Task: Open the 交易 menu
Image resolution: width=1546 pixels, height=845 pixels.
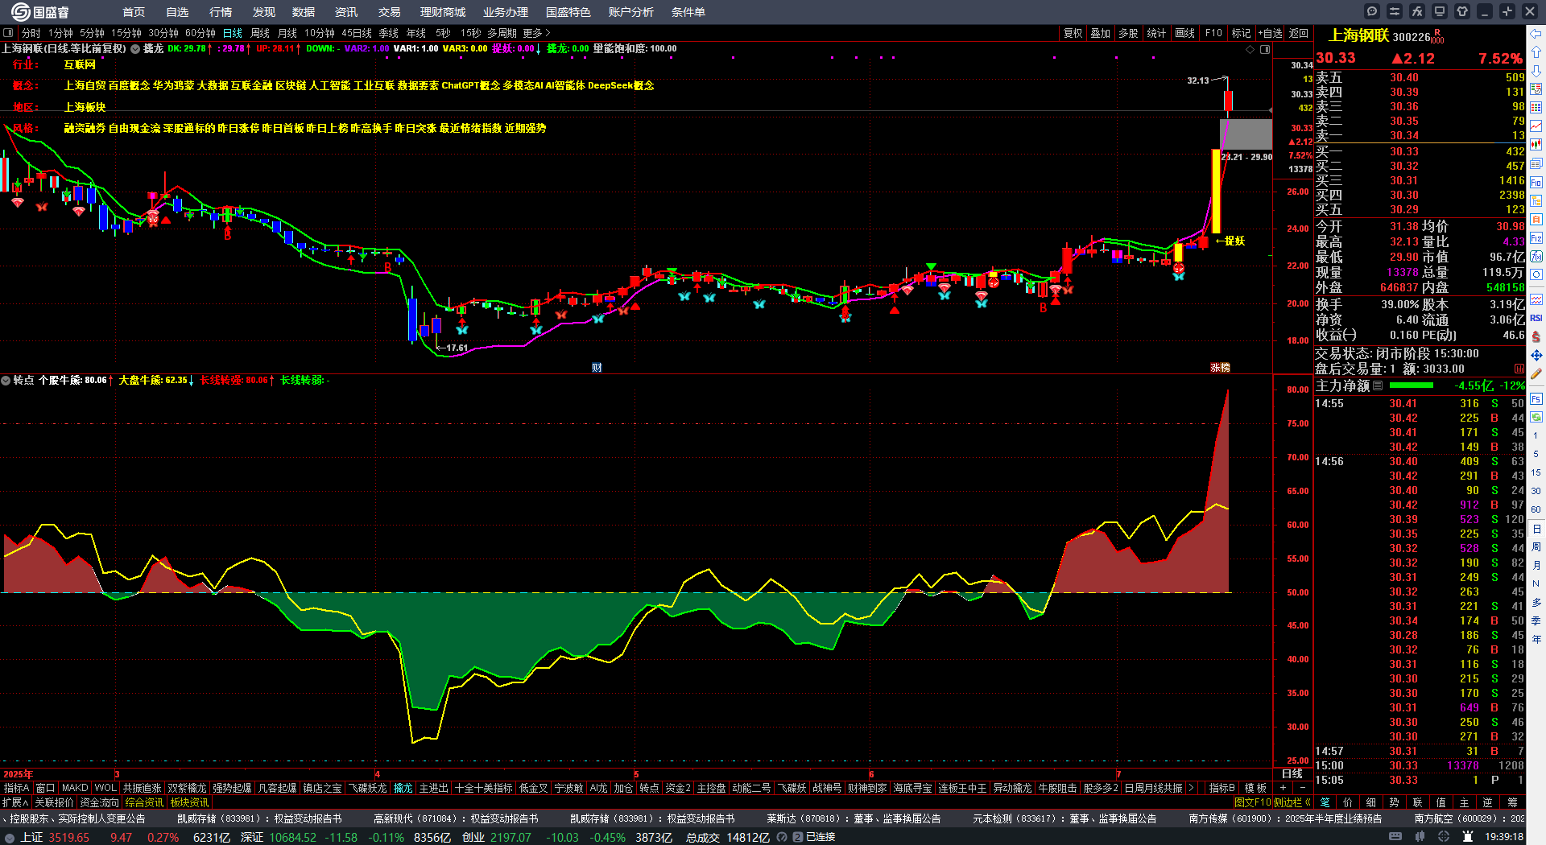Action: point(390,12)
